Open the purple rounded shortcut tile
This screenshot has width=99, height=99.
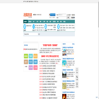[31, 68]
